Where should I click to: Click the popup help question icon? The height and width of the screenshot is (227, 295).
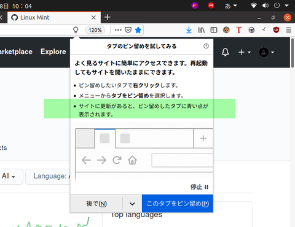coord(206,46)
